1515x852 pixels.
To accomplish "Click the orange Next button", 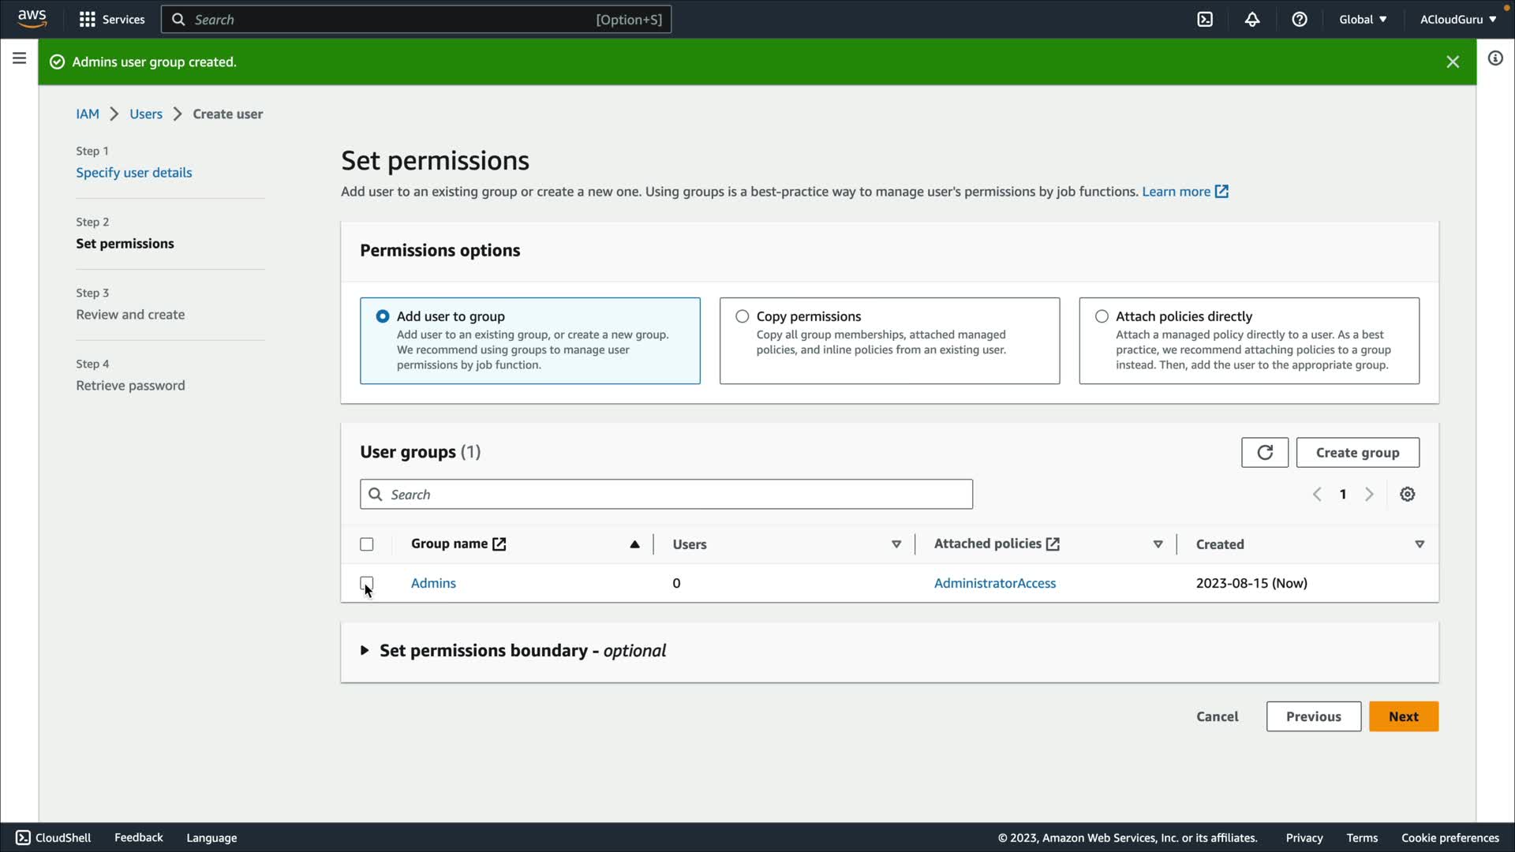I will pos(1403,716).
